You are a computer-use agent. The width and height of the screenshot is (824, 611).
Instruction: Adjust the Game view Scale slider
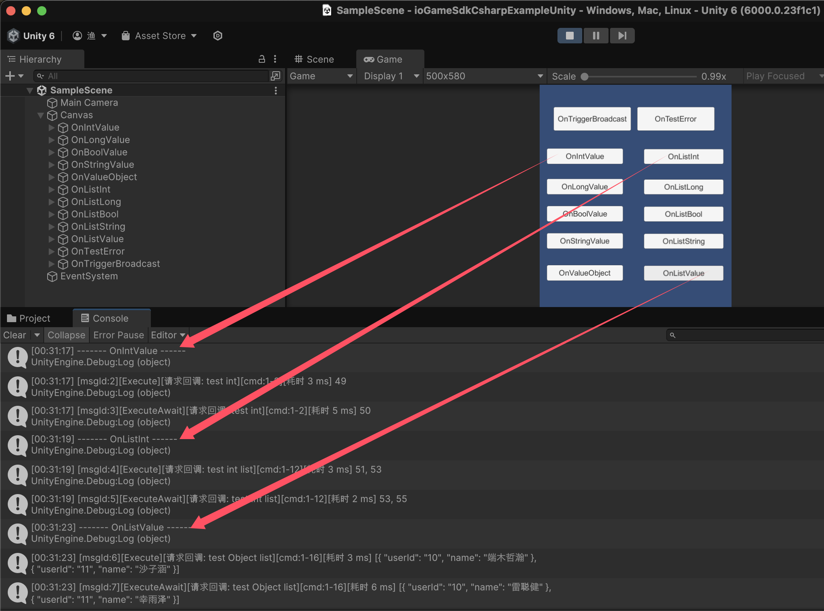[585, 77]
